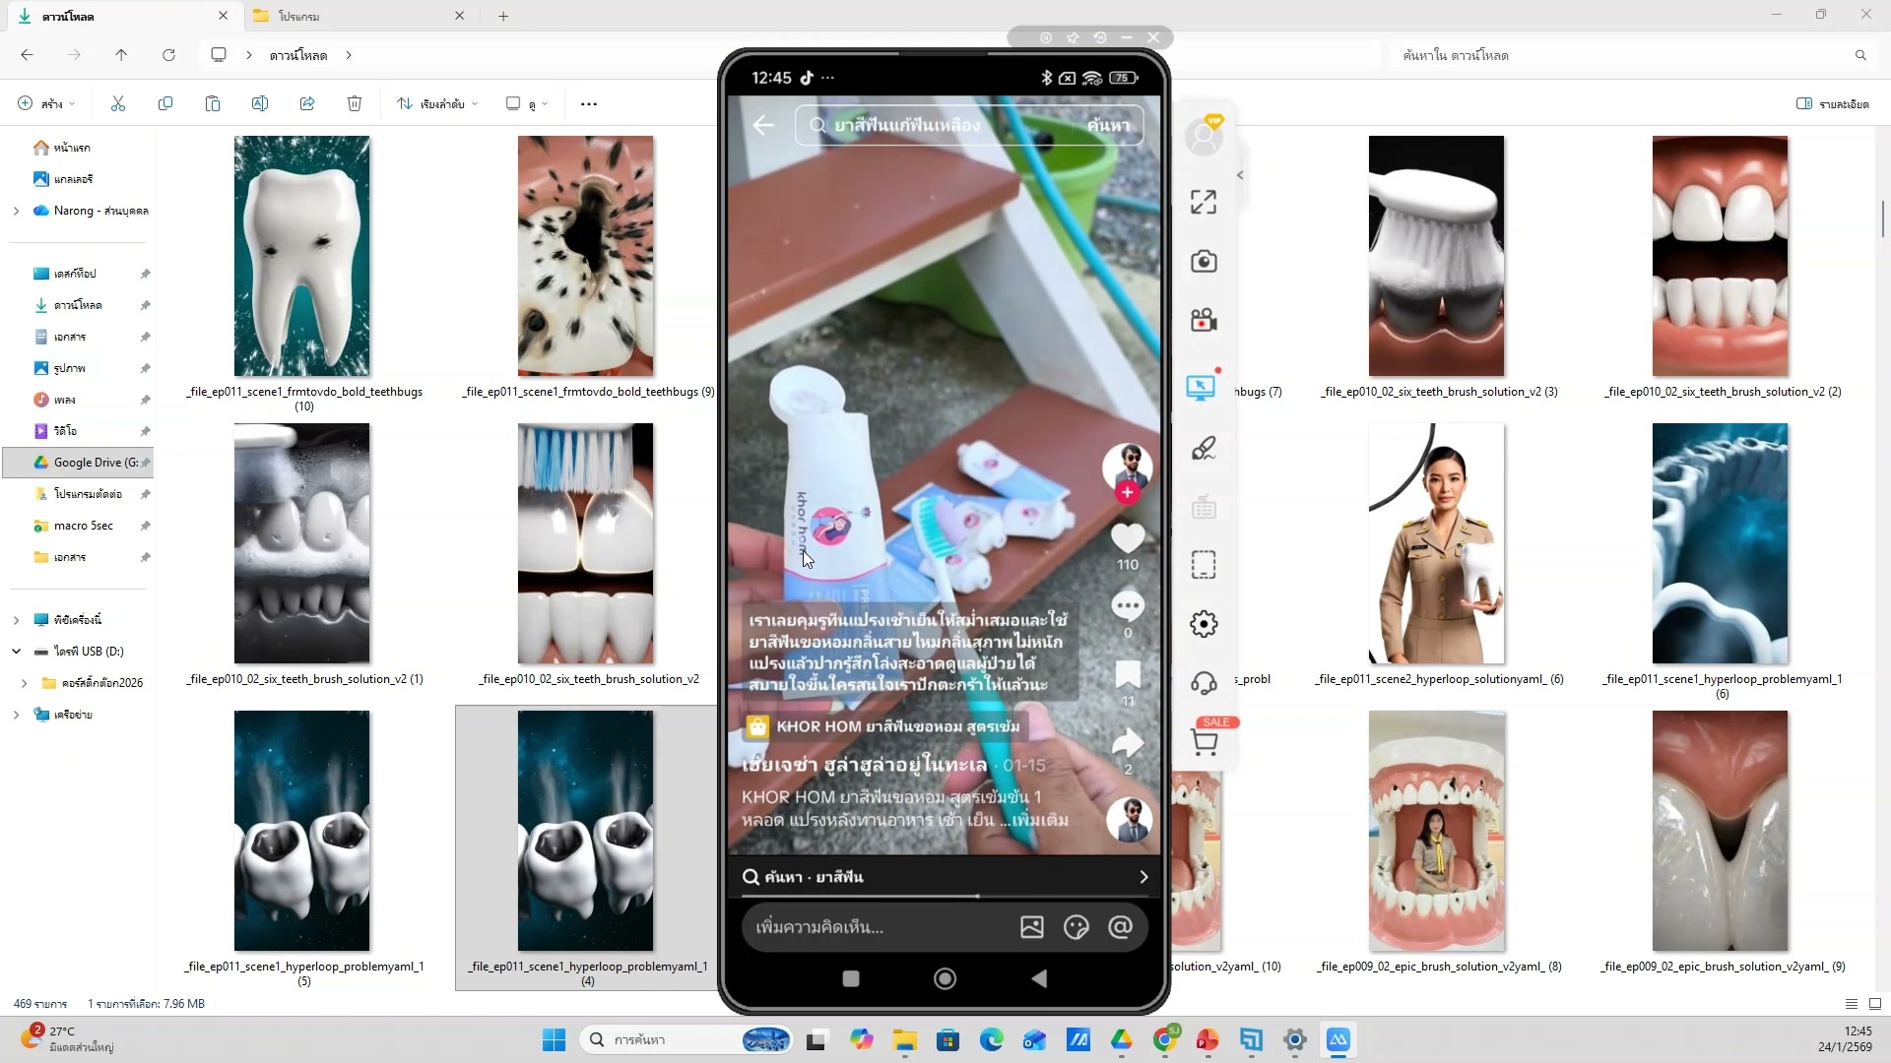Take a screenshot with the camera icon
The height and width of the screenshot is (1063, 1891).
pos(1204,262)
